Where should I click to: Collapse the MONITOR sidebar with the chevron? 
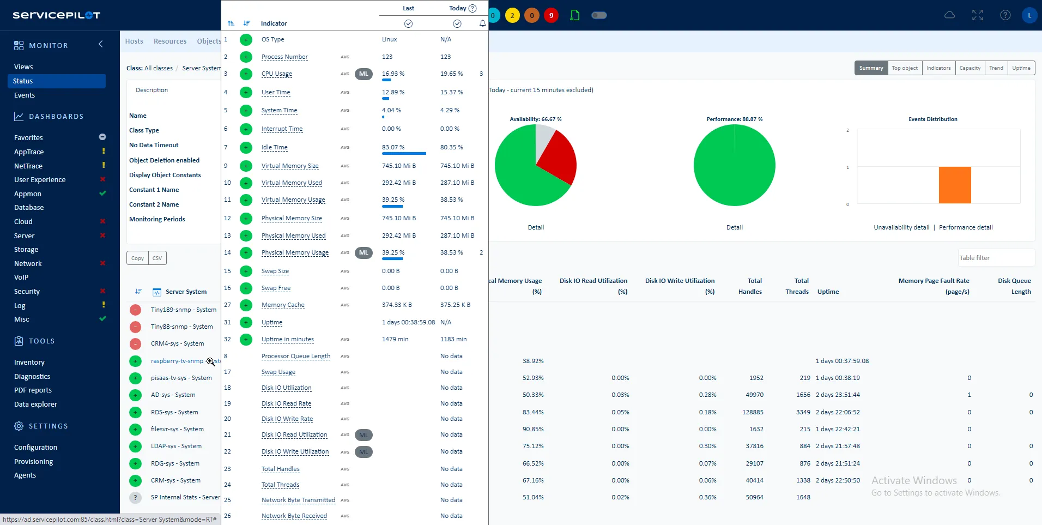click(x=100, y=44)
